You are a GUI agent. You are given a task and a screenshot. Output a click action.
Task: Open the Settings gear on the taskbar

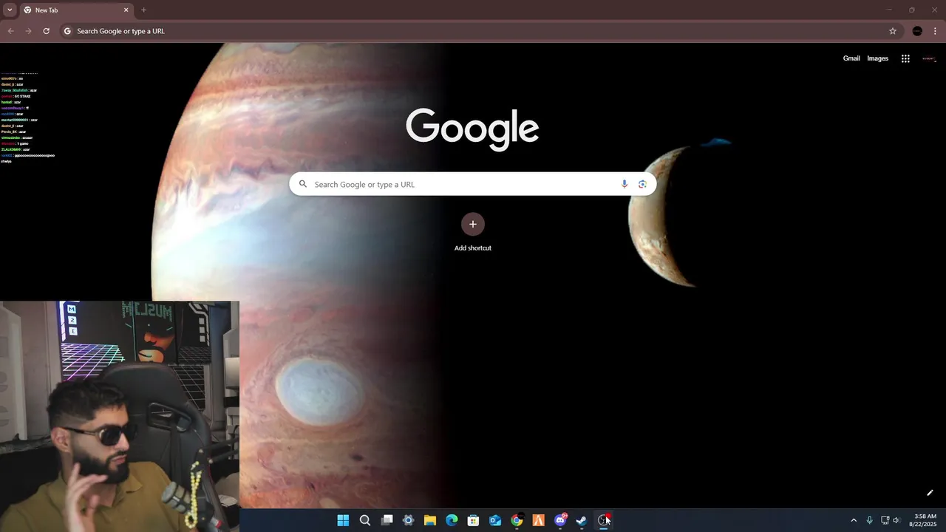[x=408, y=520]
